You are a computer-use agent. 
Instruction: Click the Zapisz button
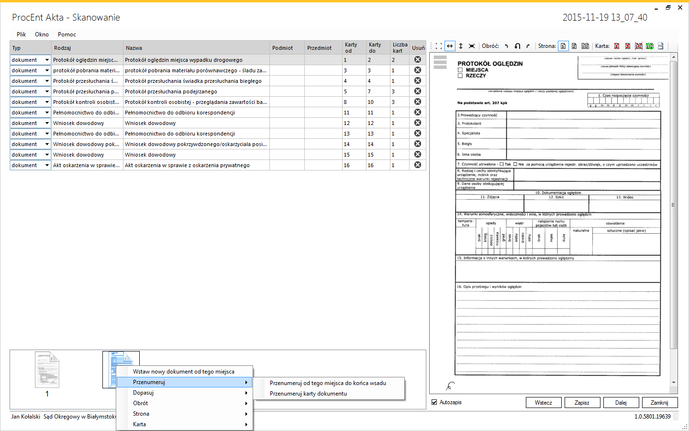tap(582, 403)
